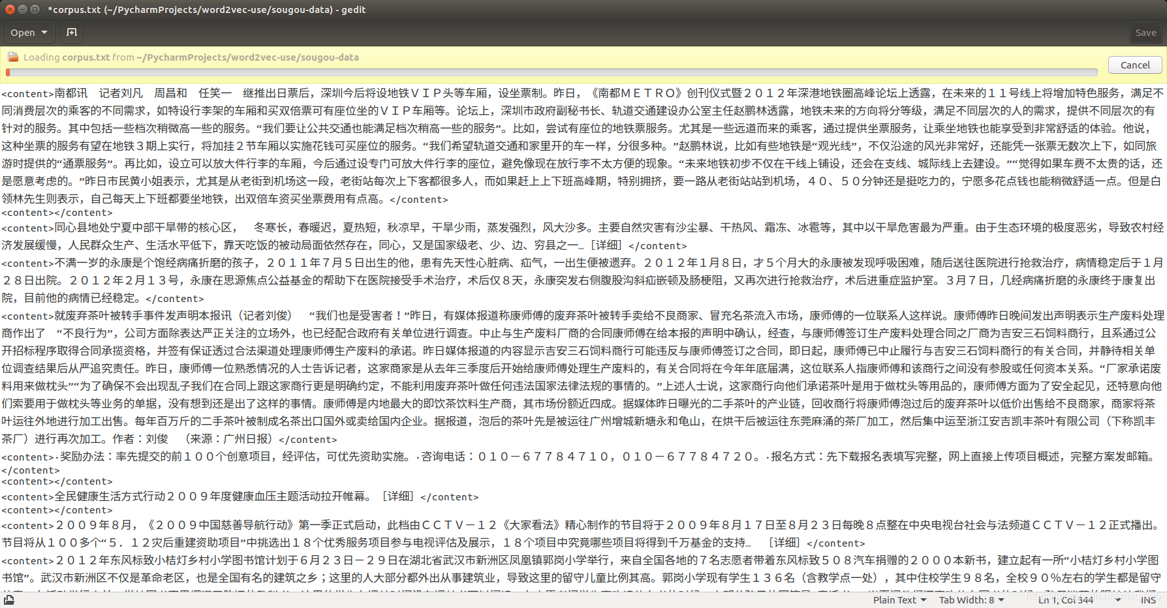Cancel loading of corpus.txt
Screen dimensions: 1167x608
pos(1135,65)
